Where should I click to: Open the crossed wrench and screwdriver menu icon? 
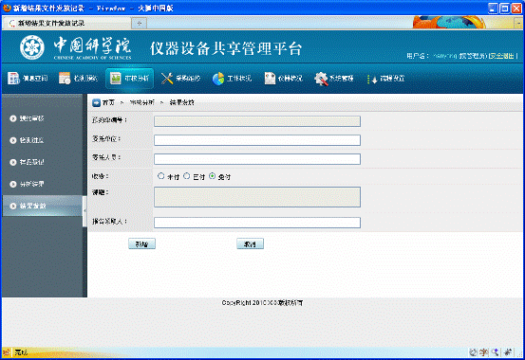click(167, 79)
